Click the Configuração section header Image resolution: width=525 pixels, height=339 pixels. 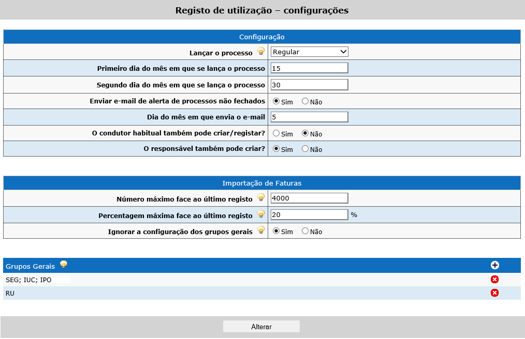[x=262, y=37]
